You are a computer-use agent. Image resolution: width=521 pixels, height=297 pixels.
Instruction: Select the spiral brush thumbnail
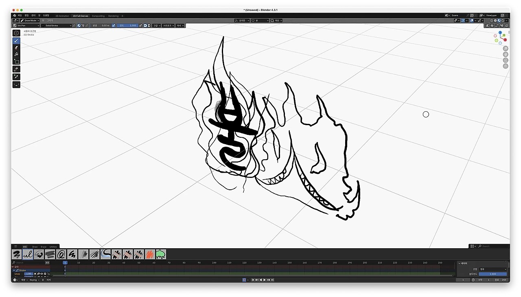coord(61,254)
